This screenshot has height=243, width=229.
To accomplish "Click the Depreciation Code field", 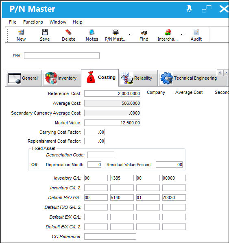I will coord(101,155).
